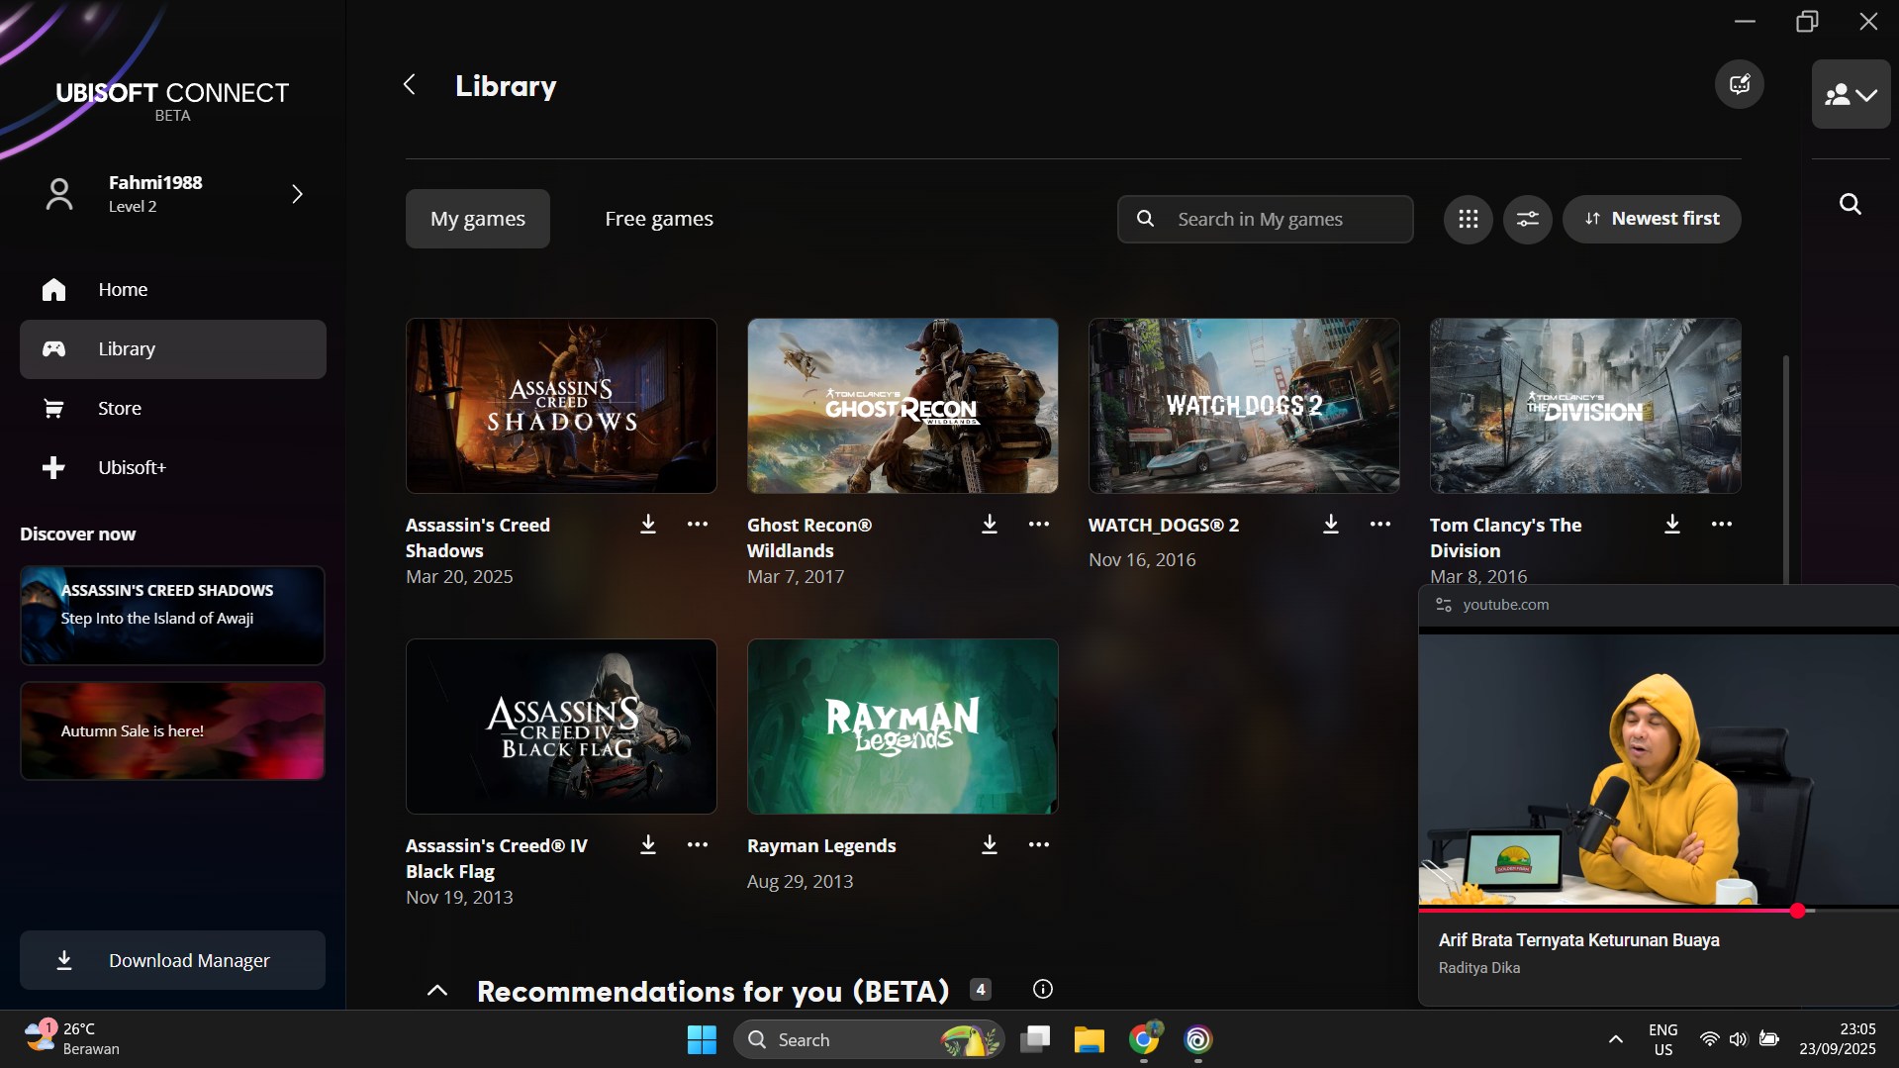The height and width of the screenshot is (1068, 1899).
Task: Open Autumn Sale is here promo
Action: pyautogui.click(x=173, y=730)
